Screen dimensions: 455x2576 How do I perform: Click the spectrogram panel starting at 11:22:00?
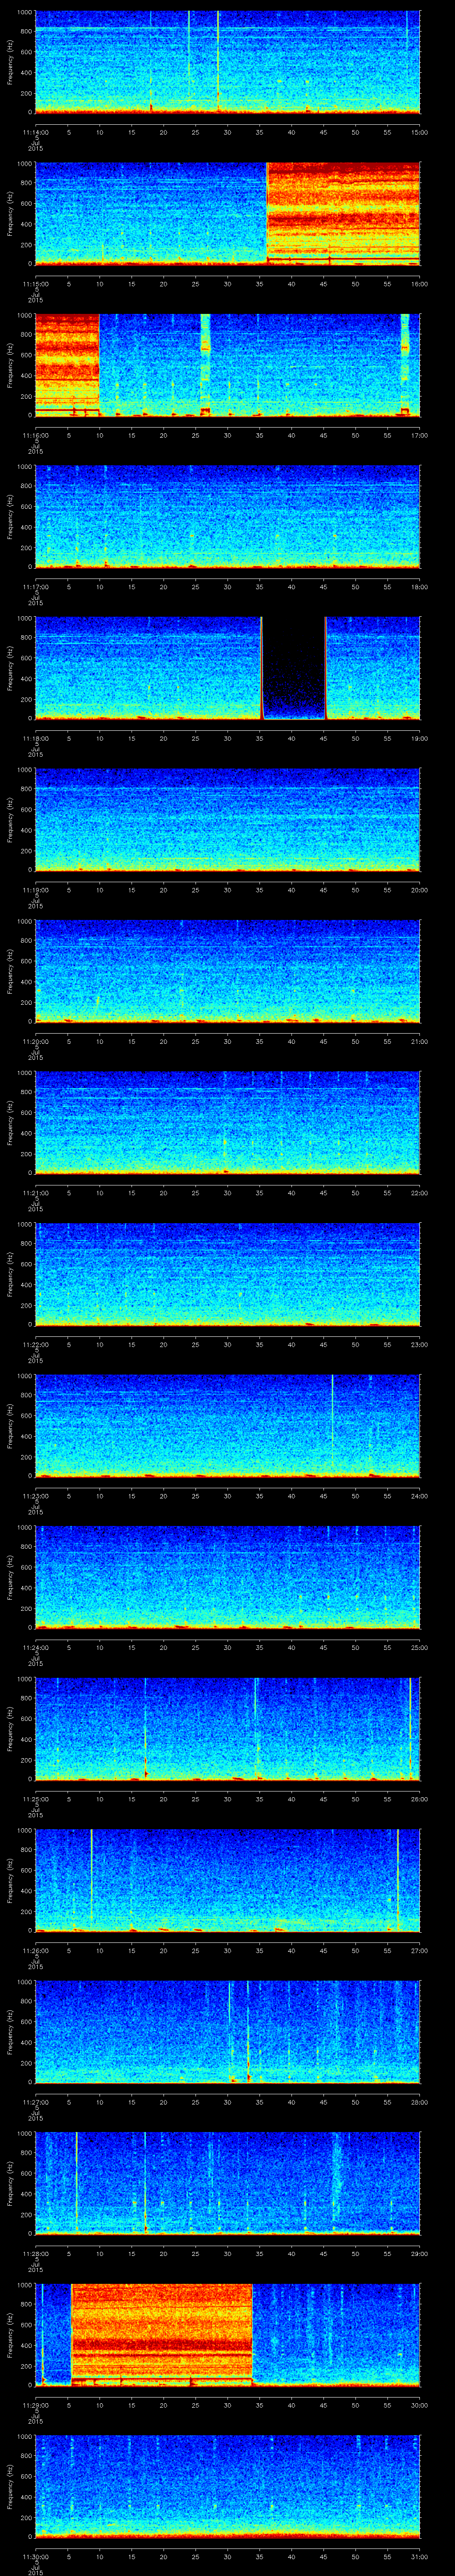click(x=227, y=1274)
